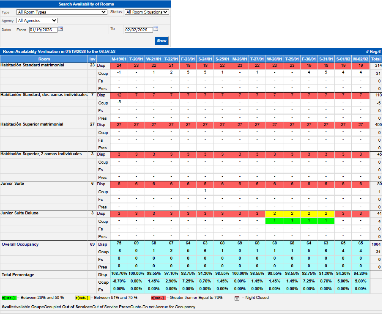Select the Habitación Superior matrimonial room label

(x=32, y=124)
